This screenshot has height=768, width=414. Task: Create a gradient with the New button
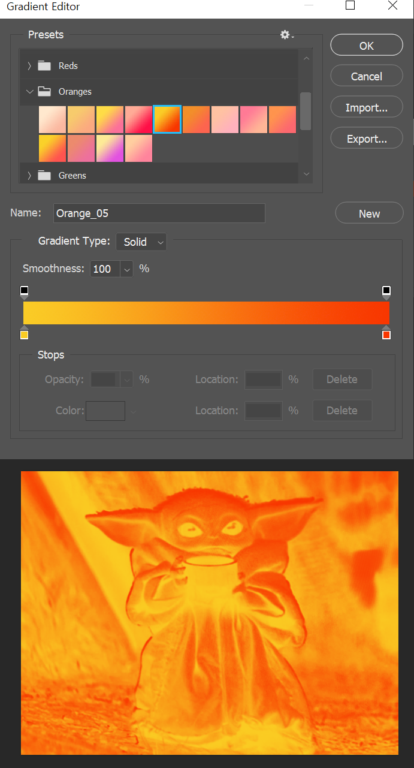click(x=369, y=213)
